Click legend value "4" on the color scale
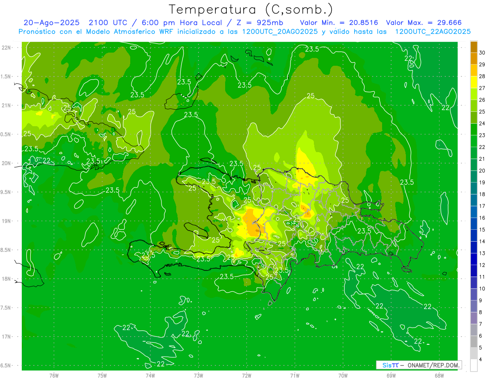Viewport: 493px width, 381px height. coord(481,359)
